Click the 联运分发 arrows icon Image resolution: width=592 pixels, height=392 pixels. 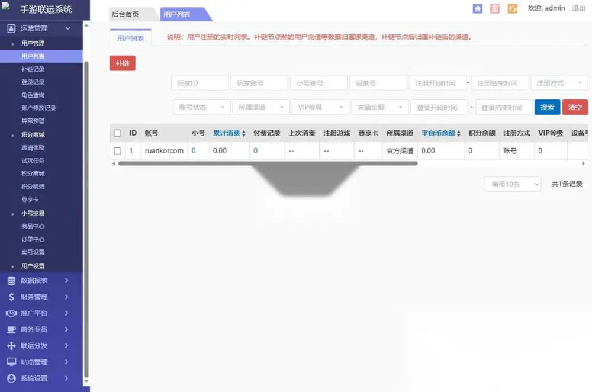11,346
